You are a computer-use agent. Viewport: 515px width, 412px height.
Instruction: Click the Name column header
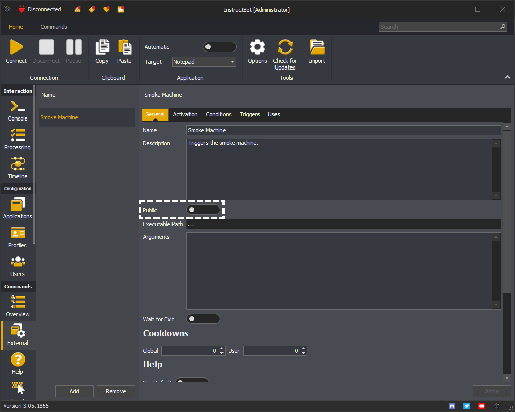(x=48, y=95)
